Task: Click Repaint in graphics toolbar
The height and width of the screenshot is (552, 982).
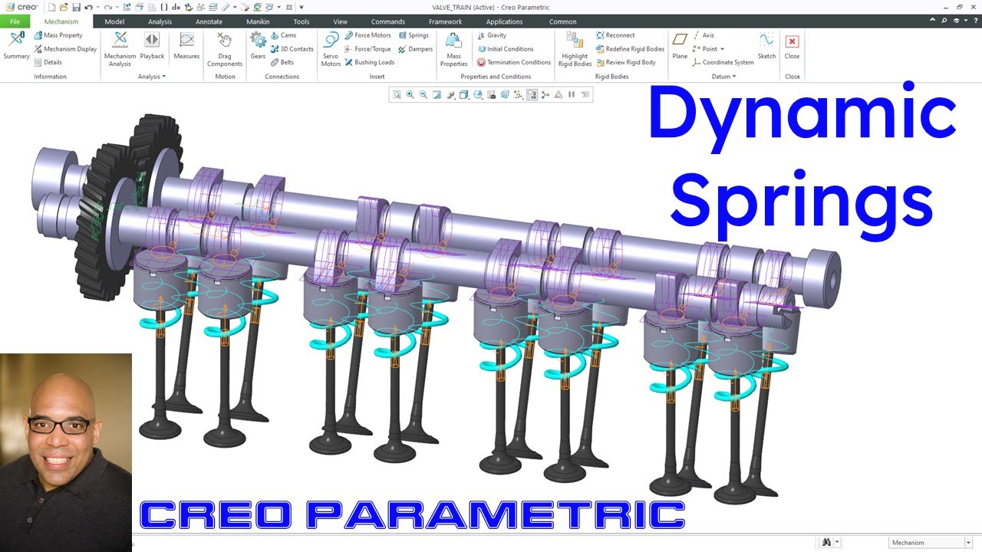Action: click(x=437, y=95)
